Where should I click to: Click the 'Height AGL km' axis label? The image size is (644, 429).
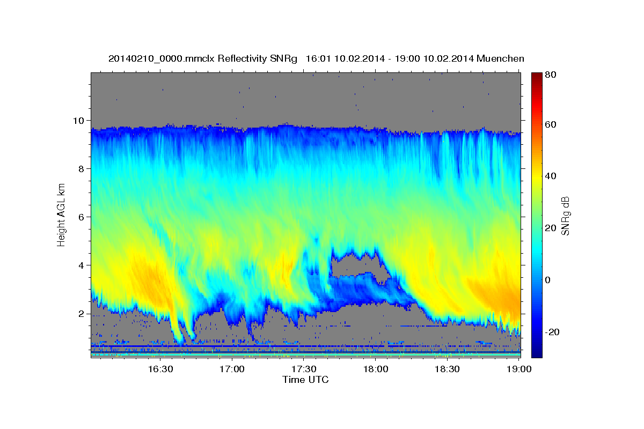[62, 215]
